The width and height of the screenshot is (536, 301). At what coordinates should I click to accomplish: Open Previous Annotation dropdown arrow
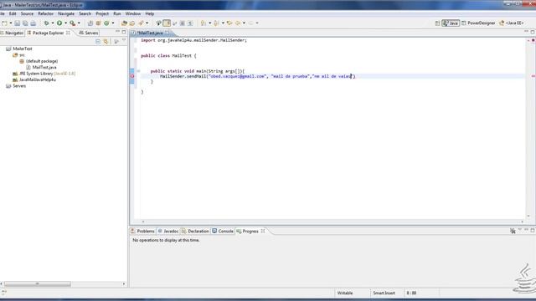click(223, 23)
